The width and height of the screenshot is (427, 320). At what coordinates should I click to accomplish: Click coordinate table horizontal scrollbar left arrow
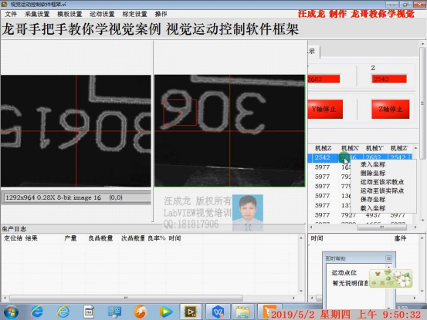coord(311,227)
